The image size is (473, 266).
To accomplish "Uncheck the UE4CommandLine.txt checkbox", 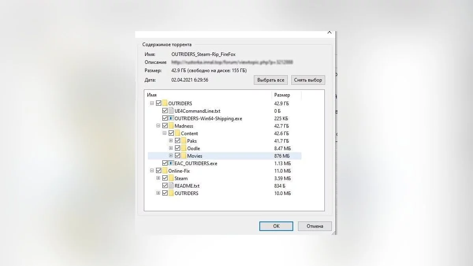I will (165, 111).
